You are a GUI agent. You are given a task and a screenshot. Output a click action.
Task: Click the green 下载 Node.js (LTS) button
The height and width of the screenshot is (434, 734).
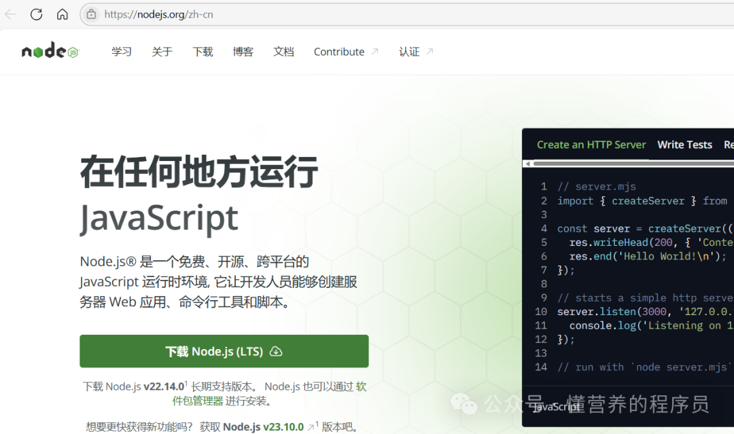pos(224,351)
